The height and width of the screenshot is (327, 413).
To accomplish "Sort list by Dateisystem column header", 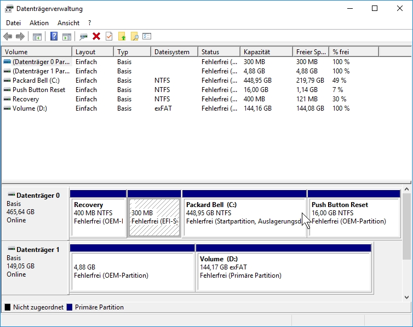I will [171, 52].
